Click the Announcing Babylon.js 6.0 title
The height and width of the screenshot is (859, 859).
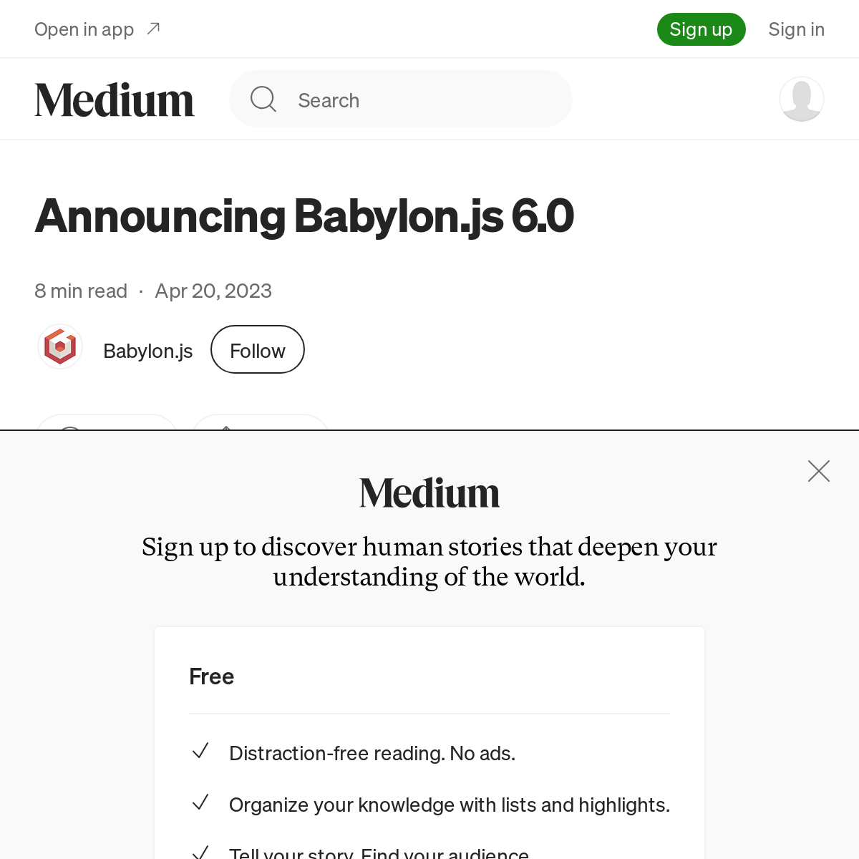click(x=304, y=216)
